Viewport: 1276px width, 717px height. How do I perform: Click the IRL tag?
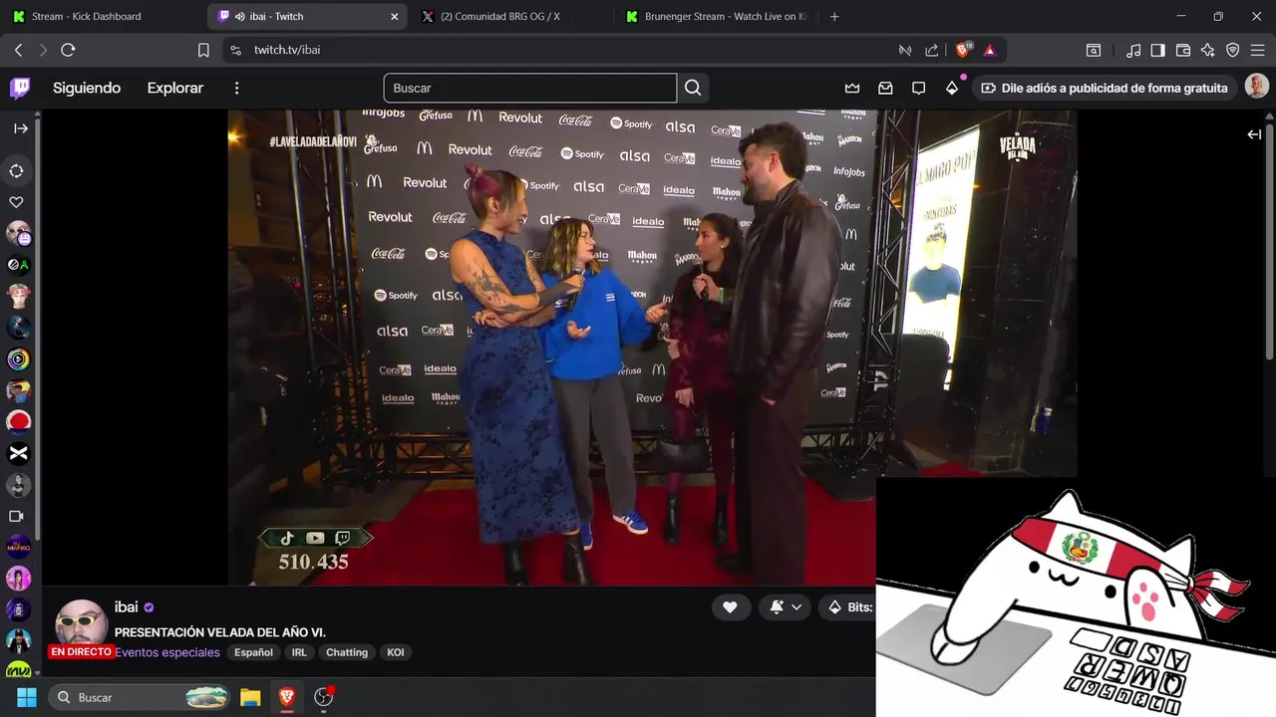pos(299,652)
